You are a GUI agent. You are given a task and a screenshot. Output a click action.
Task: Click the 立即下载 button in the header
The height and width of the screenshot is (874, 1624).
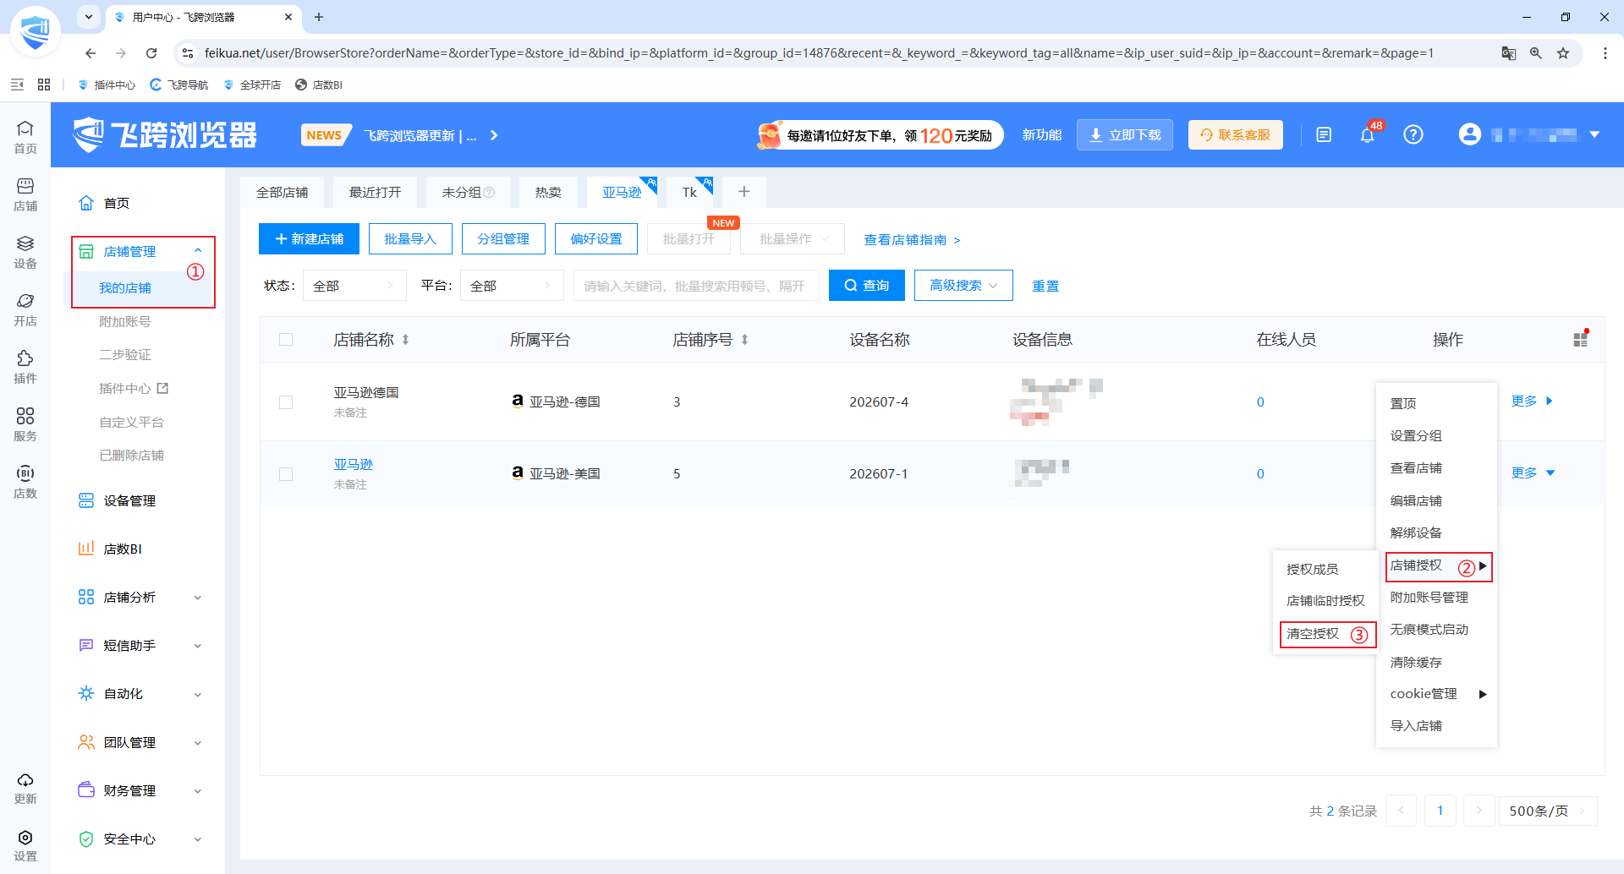tap(1125, 135)
